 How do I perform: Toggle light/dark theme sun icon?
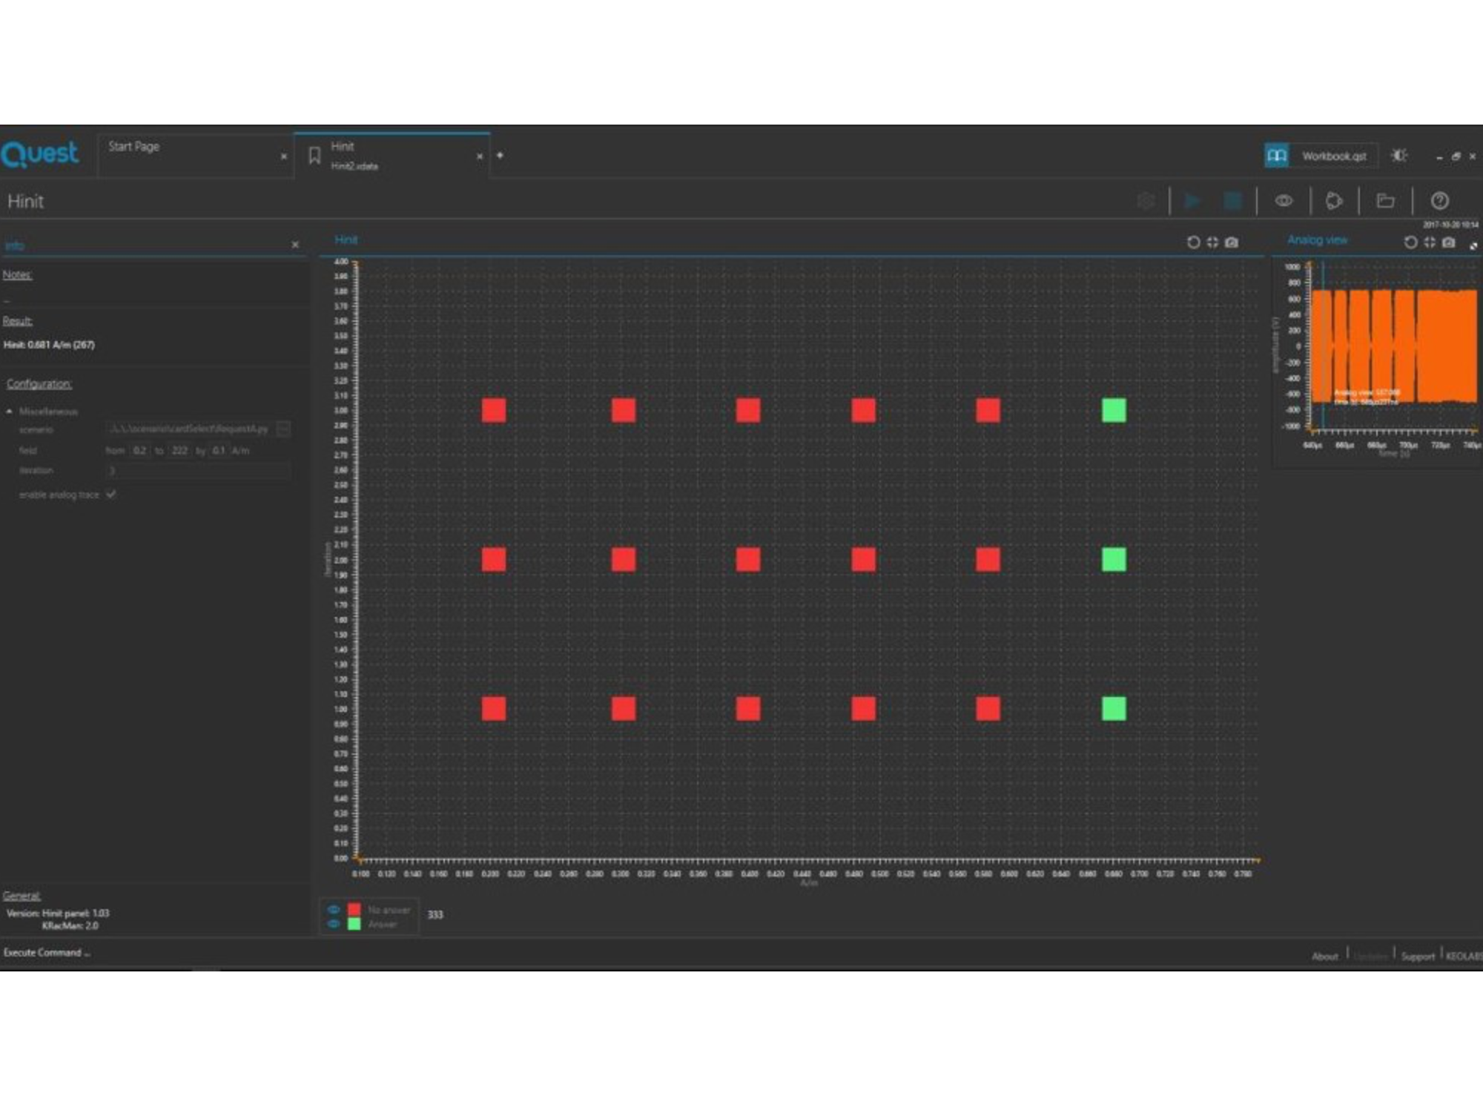click(1398, 156)
